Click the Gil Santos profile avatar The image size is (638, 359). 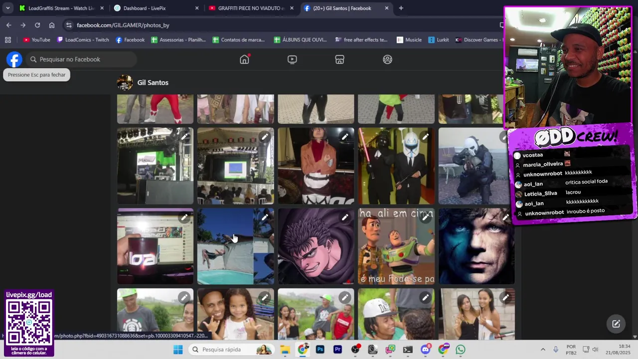tap(125, 83)
